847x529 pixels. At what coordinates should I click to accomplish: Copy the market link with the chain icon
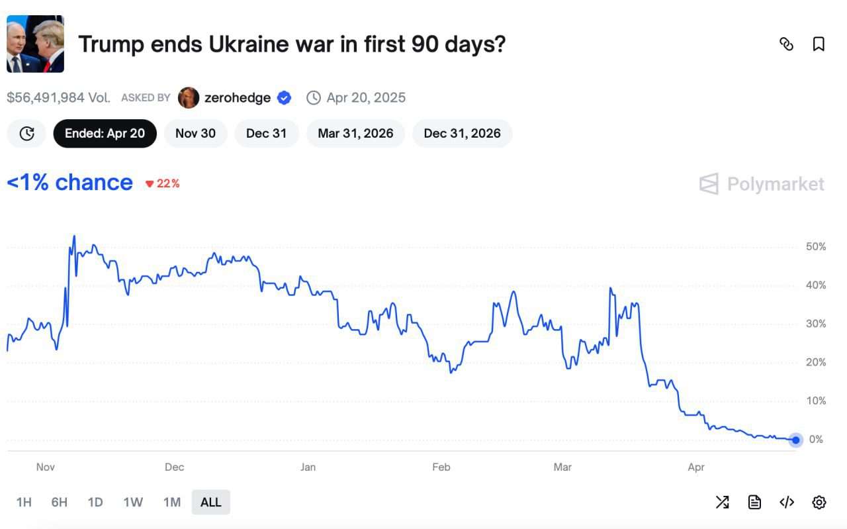(x=786, y=44)
